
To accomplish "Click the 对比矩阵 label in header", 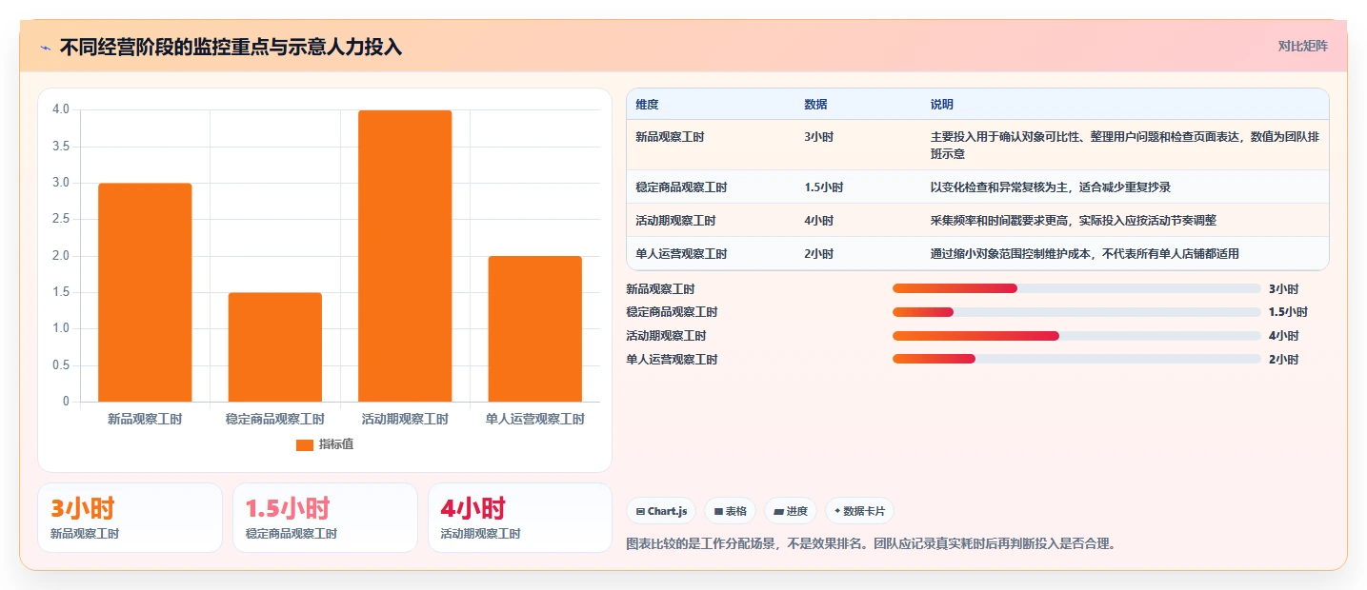I will 1302,46.
